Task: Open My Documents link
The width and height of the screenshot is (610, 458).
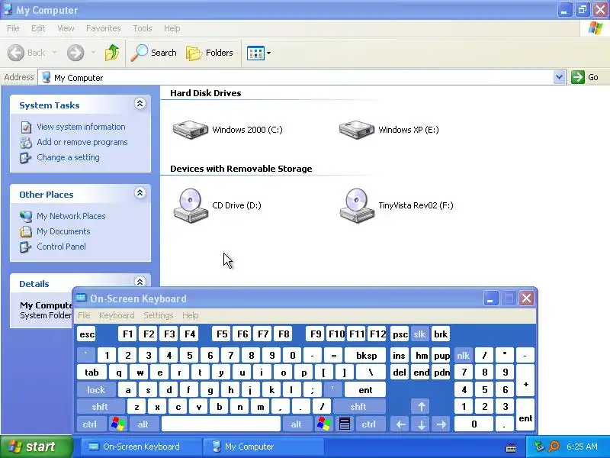Action: click(x=63, y=231)
